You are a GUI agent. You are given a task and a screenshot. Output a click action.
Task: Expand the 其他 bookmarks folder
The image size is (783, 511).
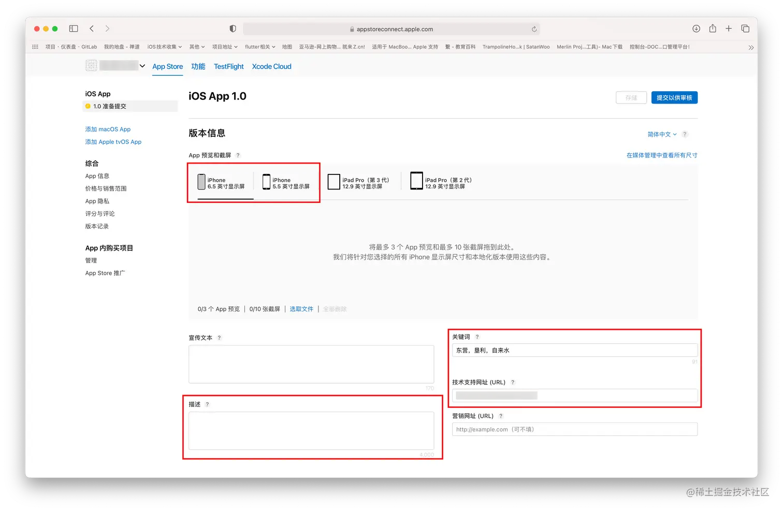click(197, 47)
